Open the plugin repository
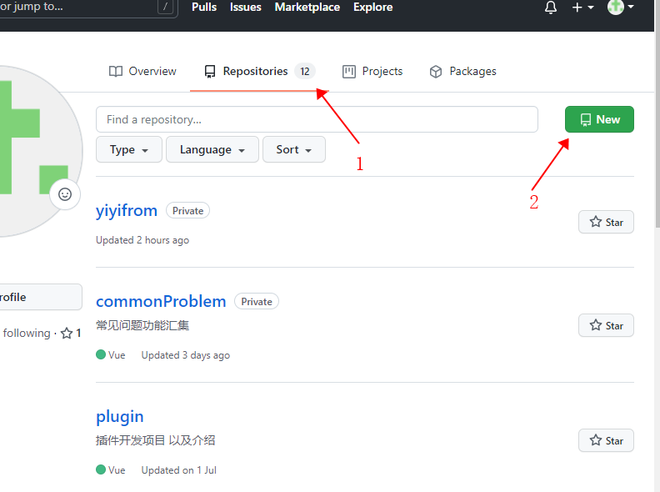Screen dimensions: 660x492 (120, 417)
